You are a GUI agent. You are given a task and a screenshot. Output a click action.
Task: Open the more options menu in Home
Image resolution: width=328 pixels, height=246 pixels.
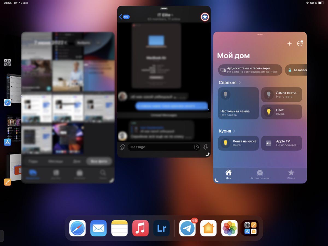pyautogui.click(x=300, y=44)
